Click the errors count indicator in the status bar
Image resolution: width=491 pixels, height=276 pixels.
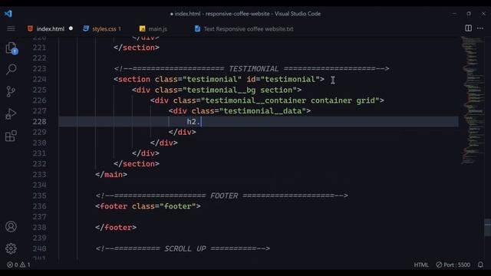[12, 264]
